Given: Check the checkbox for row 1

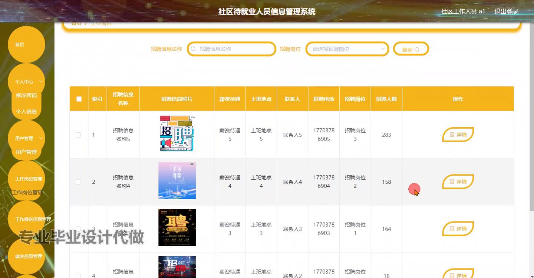Looking at the screenshot, I should tap(78, 135).
